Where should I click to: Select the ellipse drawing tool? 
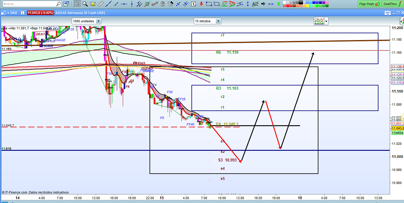217,4
